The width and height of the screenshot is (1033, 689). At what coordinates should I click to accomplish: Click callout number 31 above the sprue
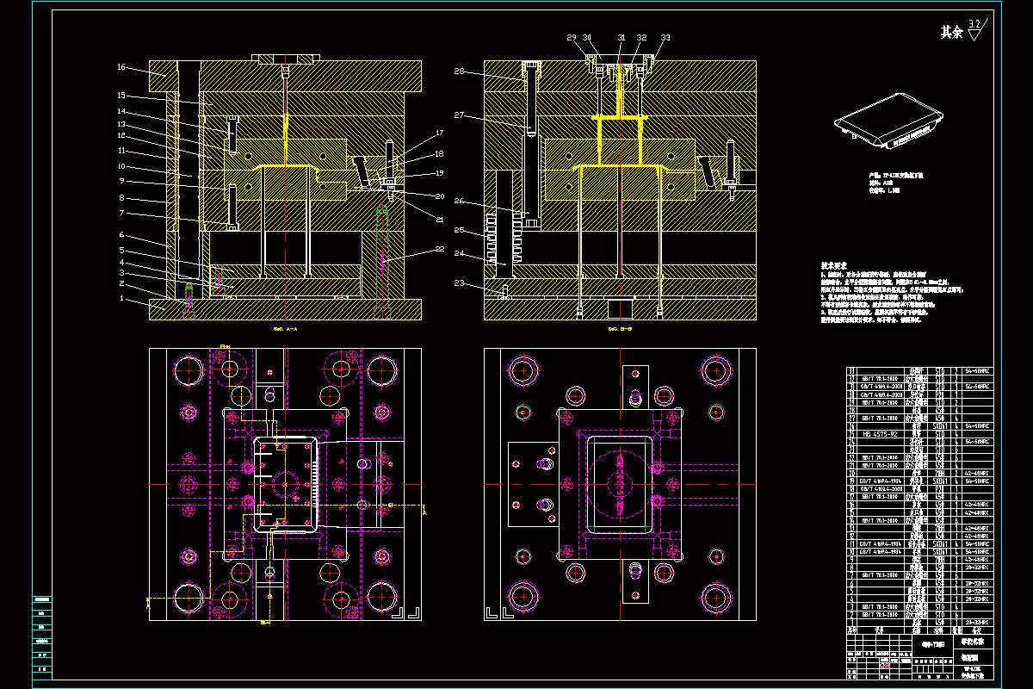[622, 38]
